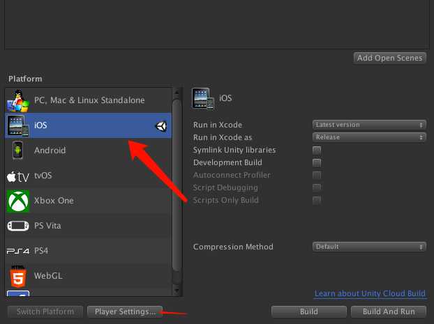Toggle the Development Build checkbox
The height and width of the screenshot is (324, 434).
coord(317,162)
